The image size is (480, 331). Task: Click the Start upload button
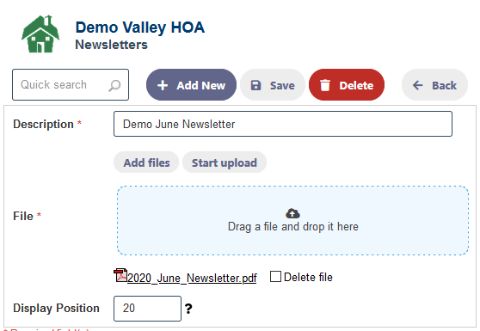(225, 162)
